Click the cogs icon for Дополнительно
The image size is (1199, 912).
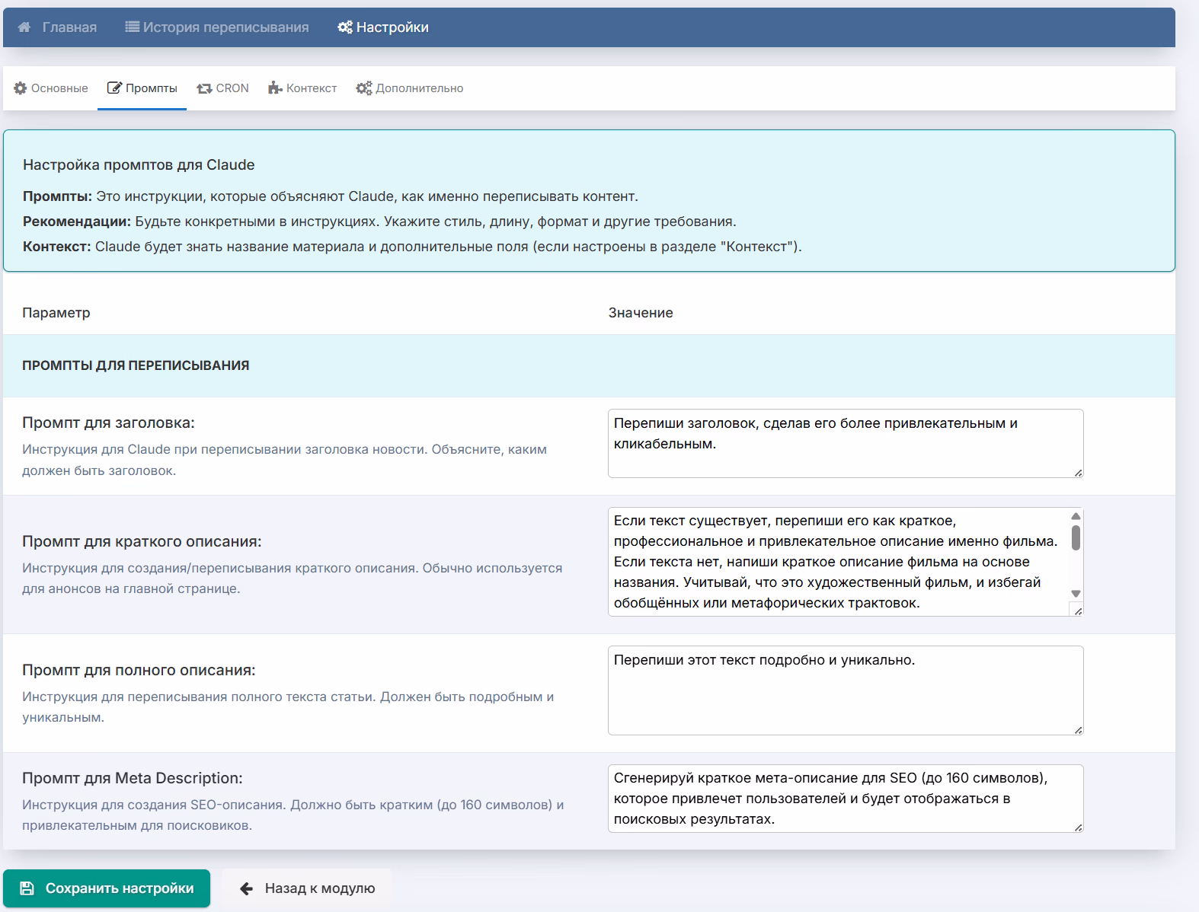click(x=364, y=88)
